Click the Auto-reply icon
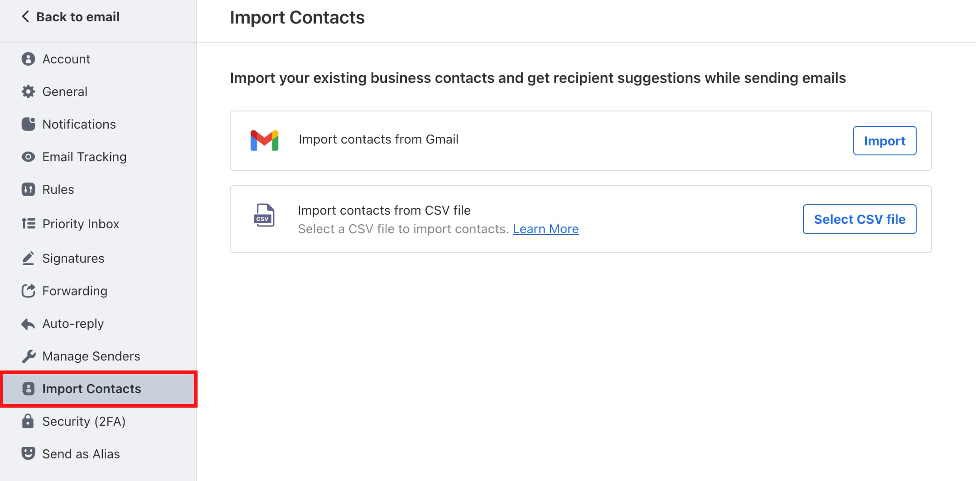976x481 pixels. tap(28, 323)
